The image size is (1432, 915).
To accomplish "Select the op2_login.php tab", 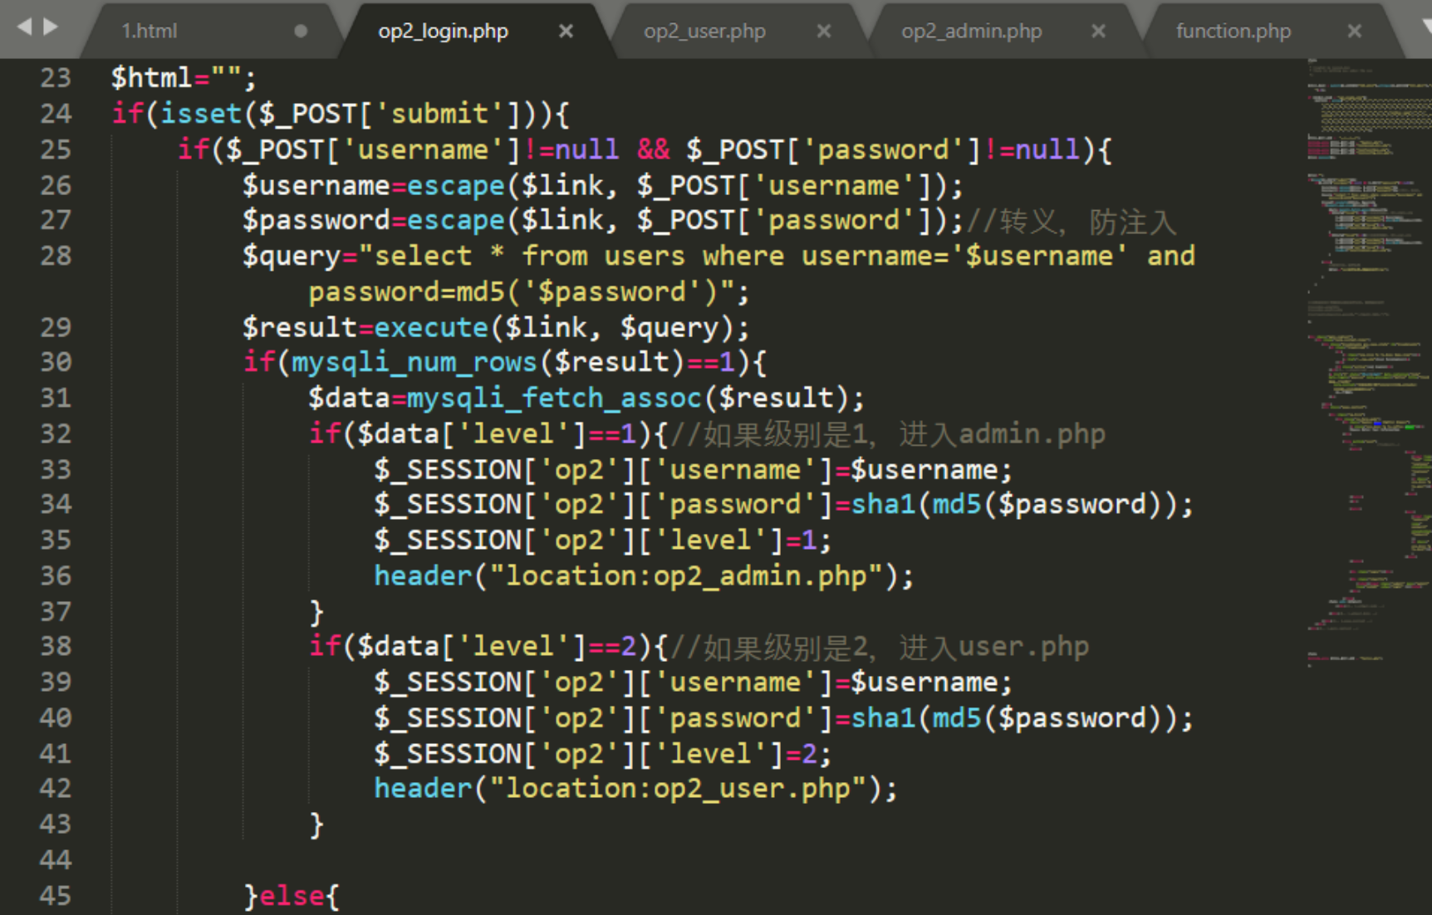I will tap(443, 32).
